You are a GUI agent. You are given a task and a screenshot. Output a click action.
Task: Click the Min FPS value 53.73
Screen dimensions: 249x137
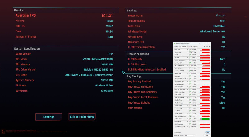click(x=110, y=21)
